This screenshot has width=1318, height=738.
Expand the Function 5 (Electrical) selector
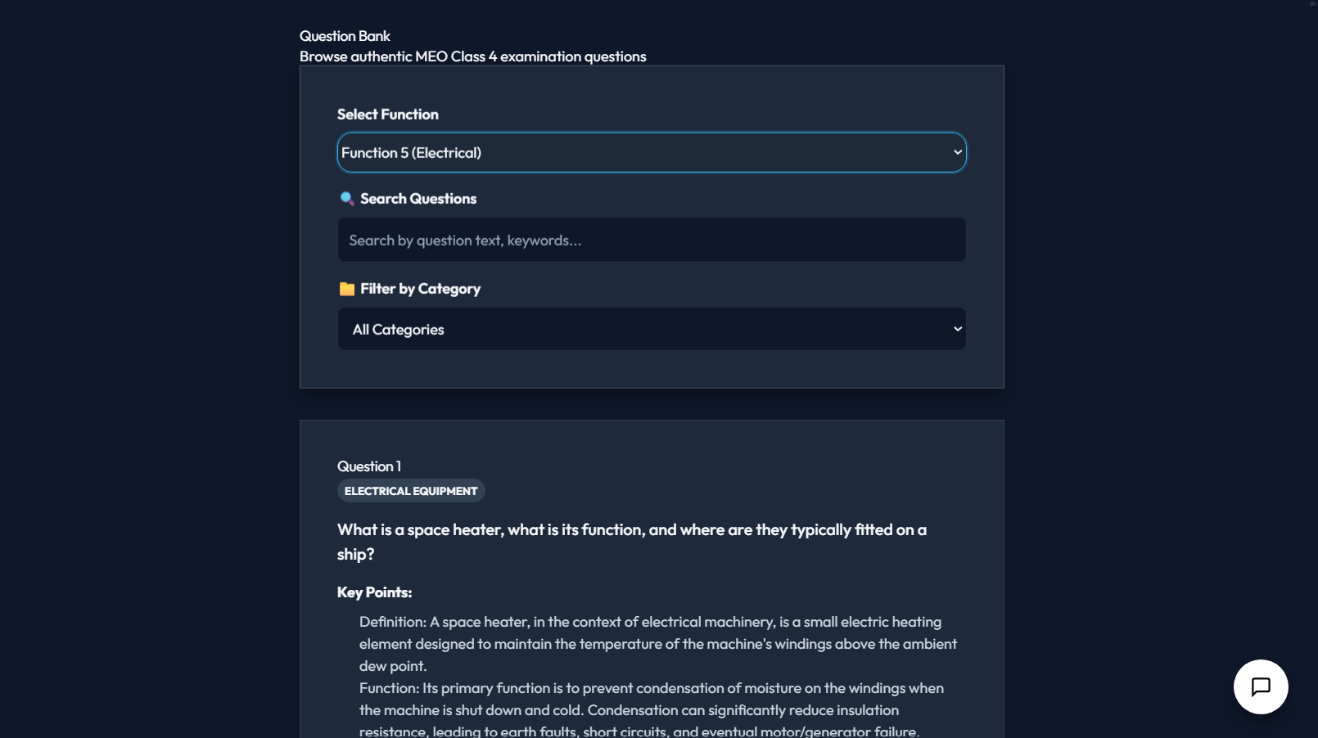click(x=651, y=152)
